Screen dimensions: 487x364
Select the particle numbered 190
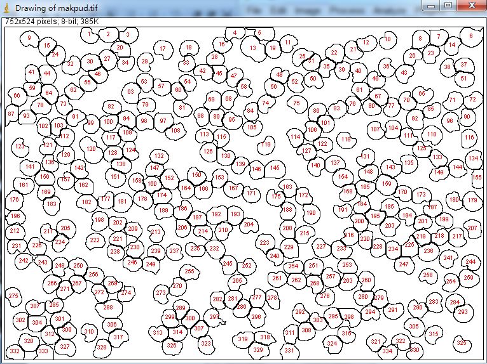311,214
